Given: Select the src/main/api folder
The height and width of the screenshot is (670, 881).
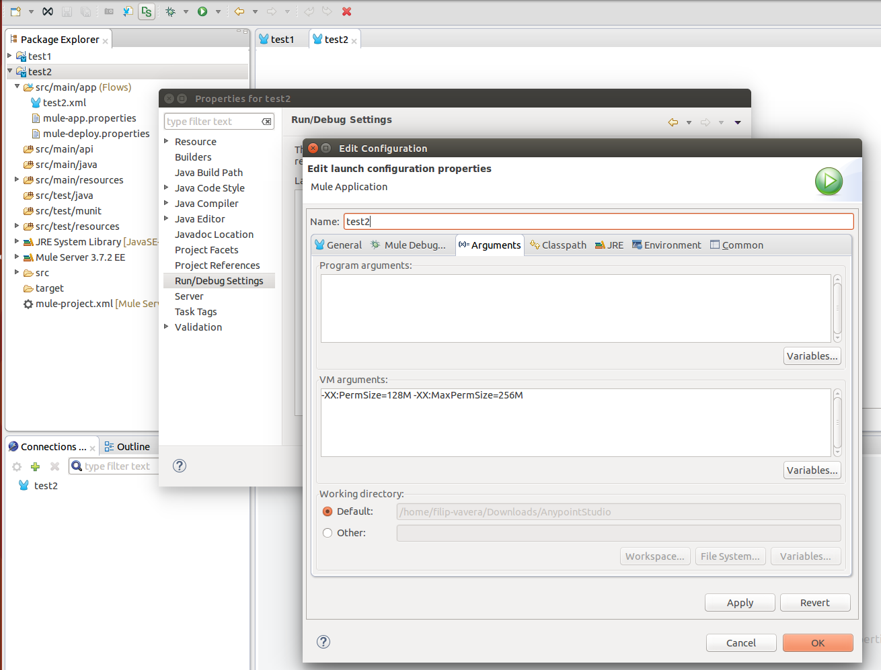Looking at the screenshot, I should click(58, 149).
